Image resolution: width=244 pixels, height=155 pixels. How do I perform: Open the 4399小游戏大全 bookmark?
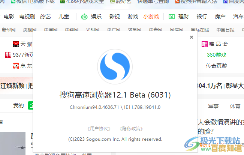pyautogui.click(x=82, y=2)
